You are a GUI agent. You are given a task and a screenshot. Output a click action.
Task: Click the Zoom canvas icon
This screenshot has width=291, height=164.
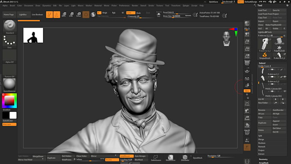click(247, 42)
